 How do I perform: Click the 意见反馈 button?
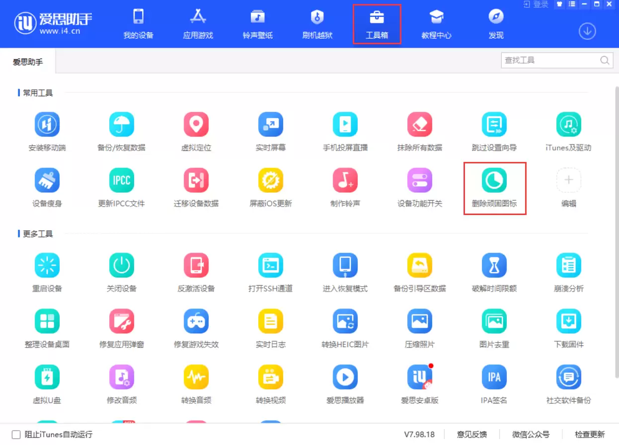pyautogui.click(x=472, y=435)
